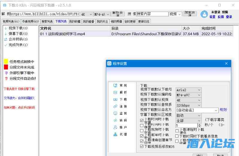Click the 搜索资源 button

tap(190, 14)
